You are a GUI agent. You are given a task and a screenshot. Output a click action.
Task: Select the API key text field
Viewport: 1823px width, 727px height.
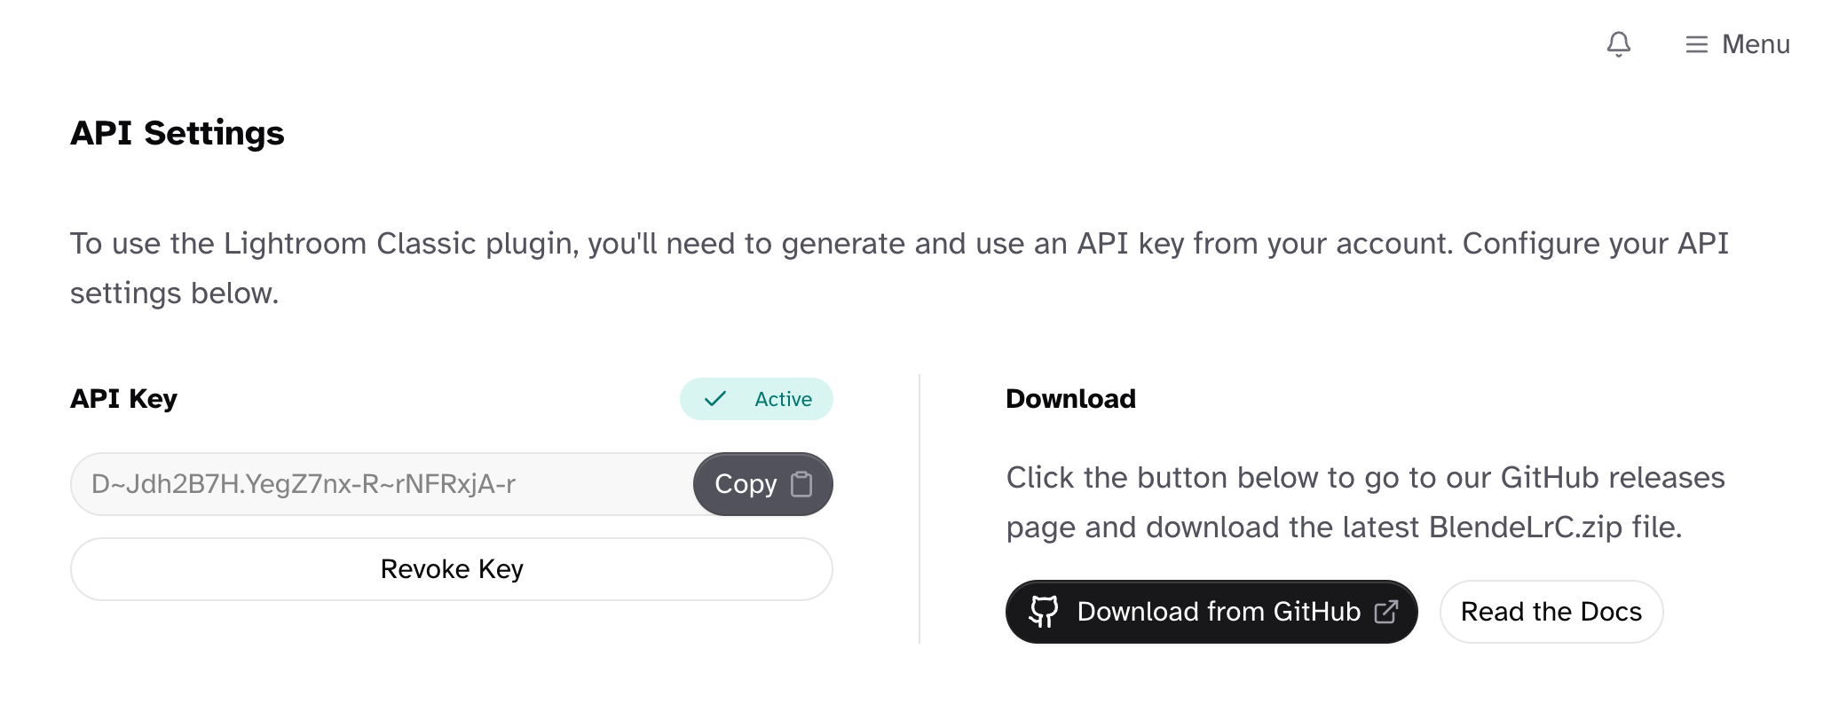tap(382, 484)
